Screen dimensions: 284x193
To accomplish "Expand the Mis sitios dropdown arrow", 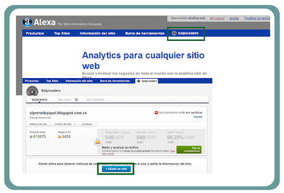I will pos(76,99).
